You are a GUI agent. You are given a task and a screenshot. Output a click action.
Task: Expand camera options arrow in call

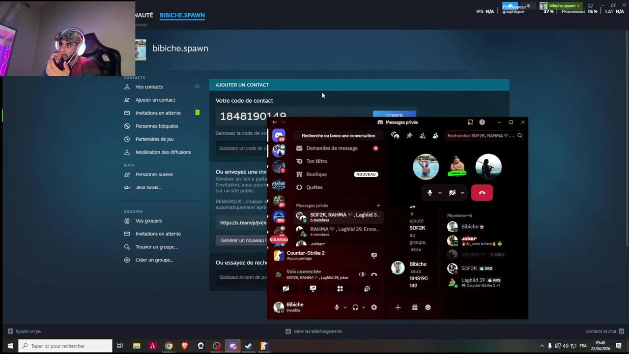[x=462, y=193]
